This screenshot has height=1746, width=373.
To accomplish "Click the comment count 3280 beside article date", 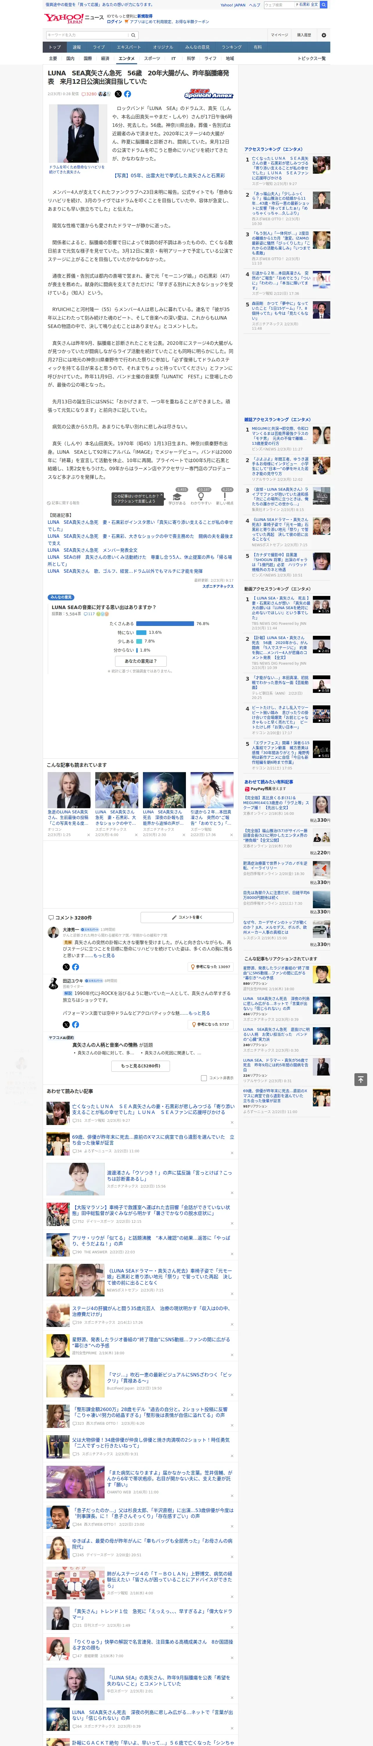I will coord(89,94).
